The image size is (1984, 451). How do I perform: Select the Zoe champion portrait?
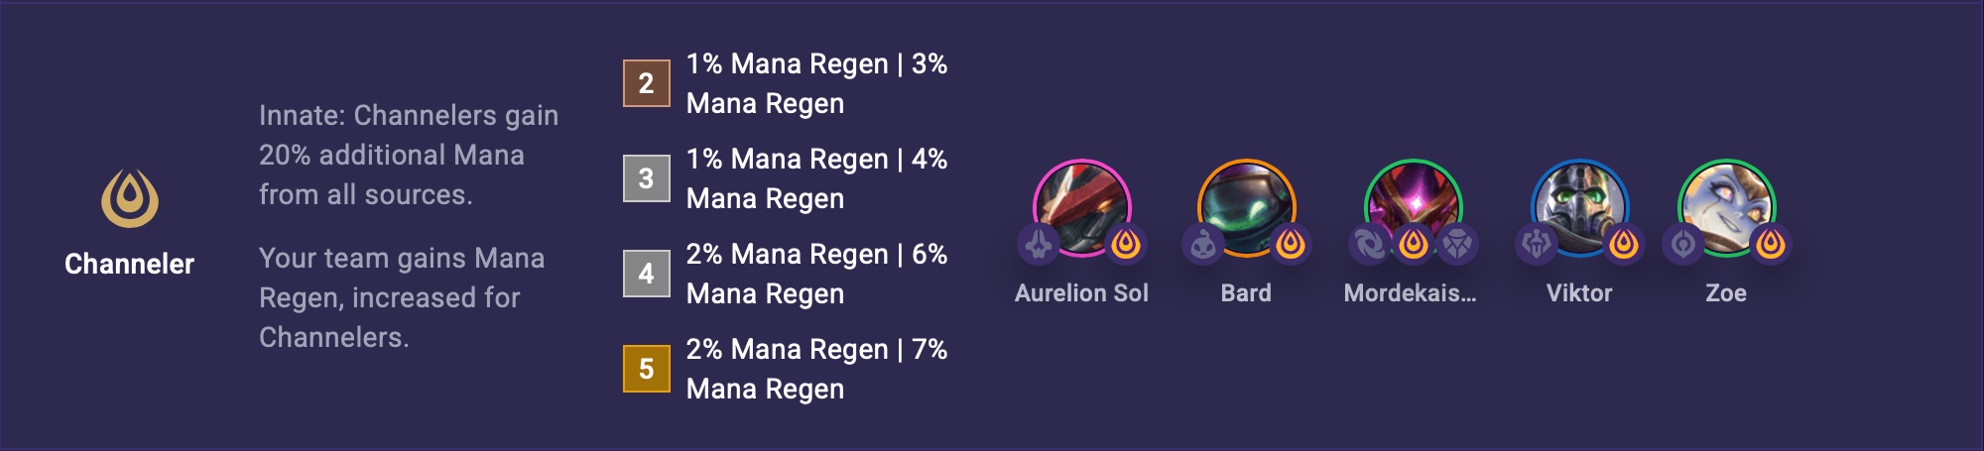1726,204
